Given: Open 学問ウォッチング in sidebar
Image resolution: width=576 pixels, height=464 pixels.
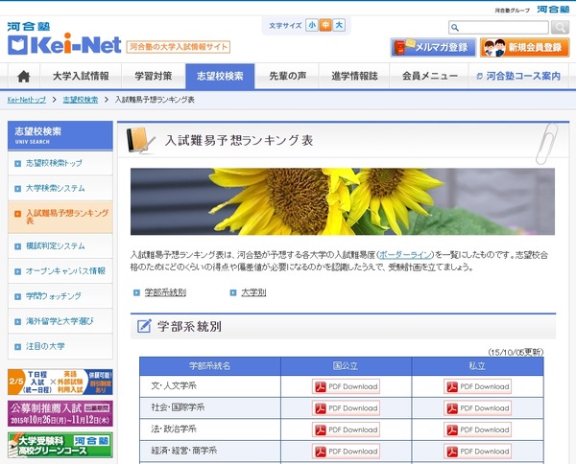Looking at the screenshot, I should pyautogui.click(x=60, y=296).
